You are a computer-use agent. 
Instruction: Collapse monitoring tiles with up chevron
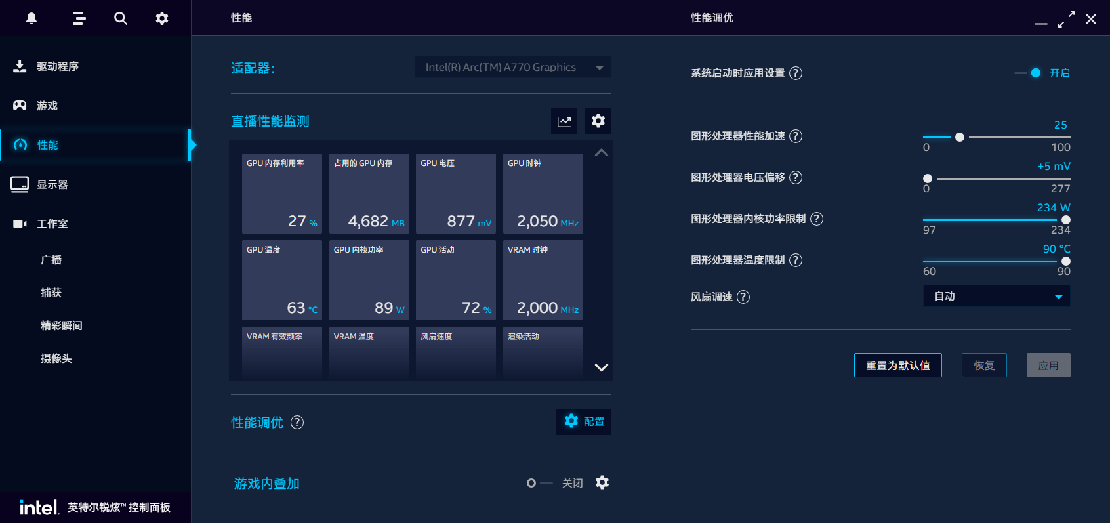pos(602,153)
